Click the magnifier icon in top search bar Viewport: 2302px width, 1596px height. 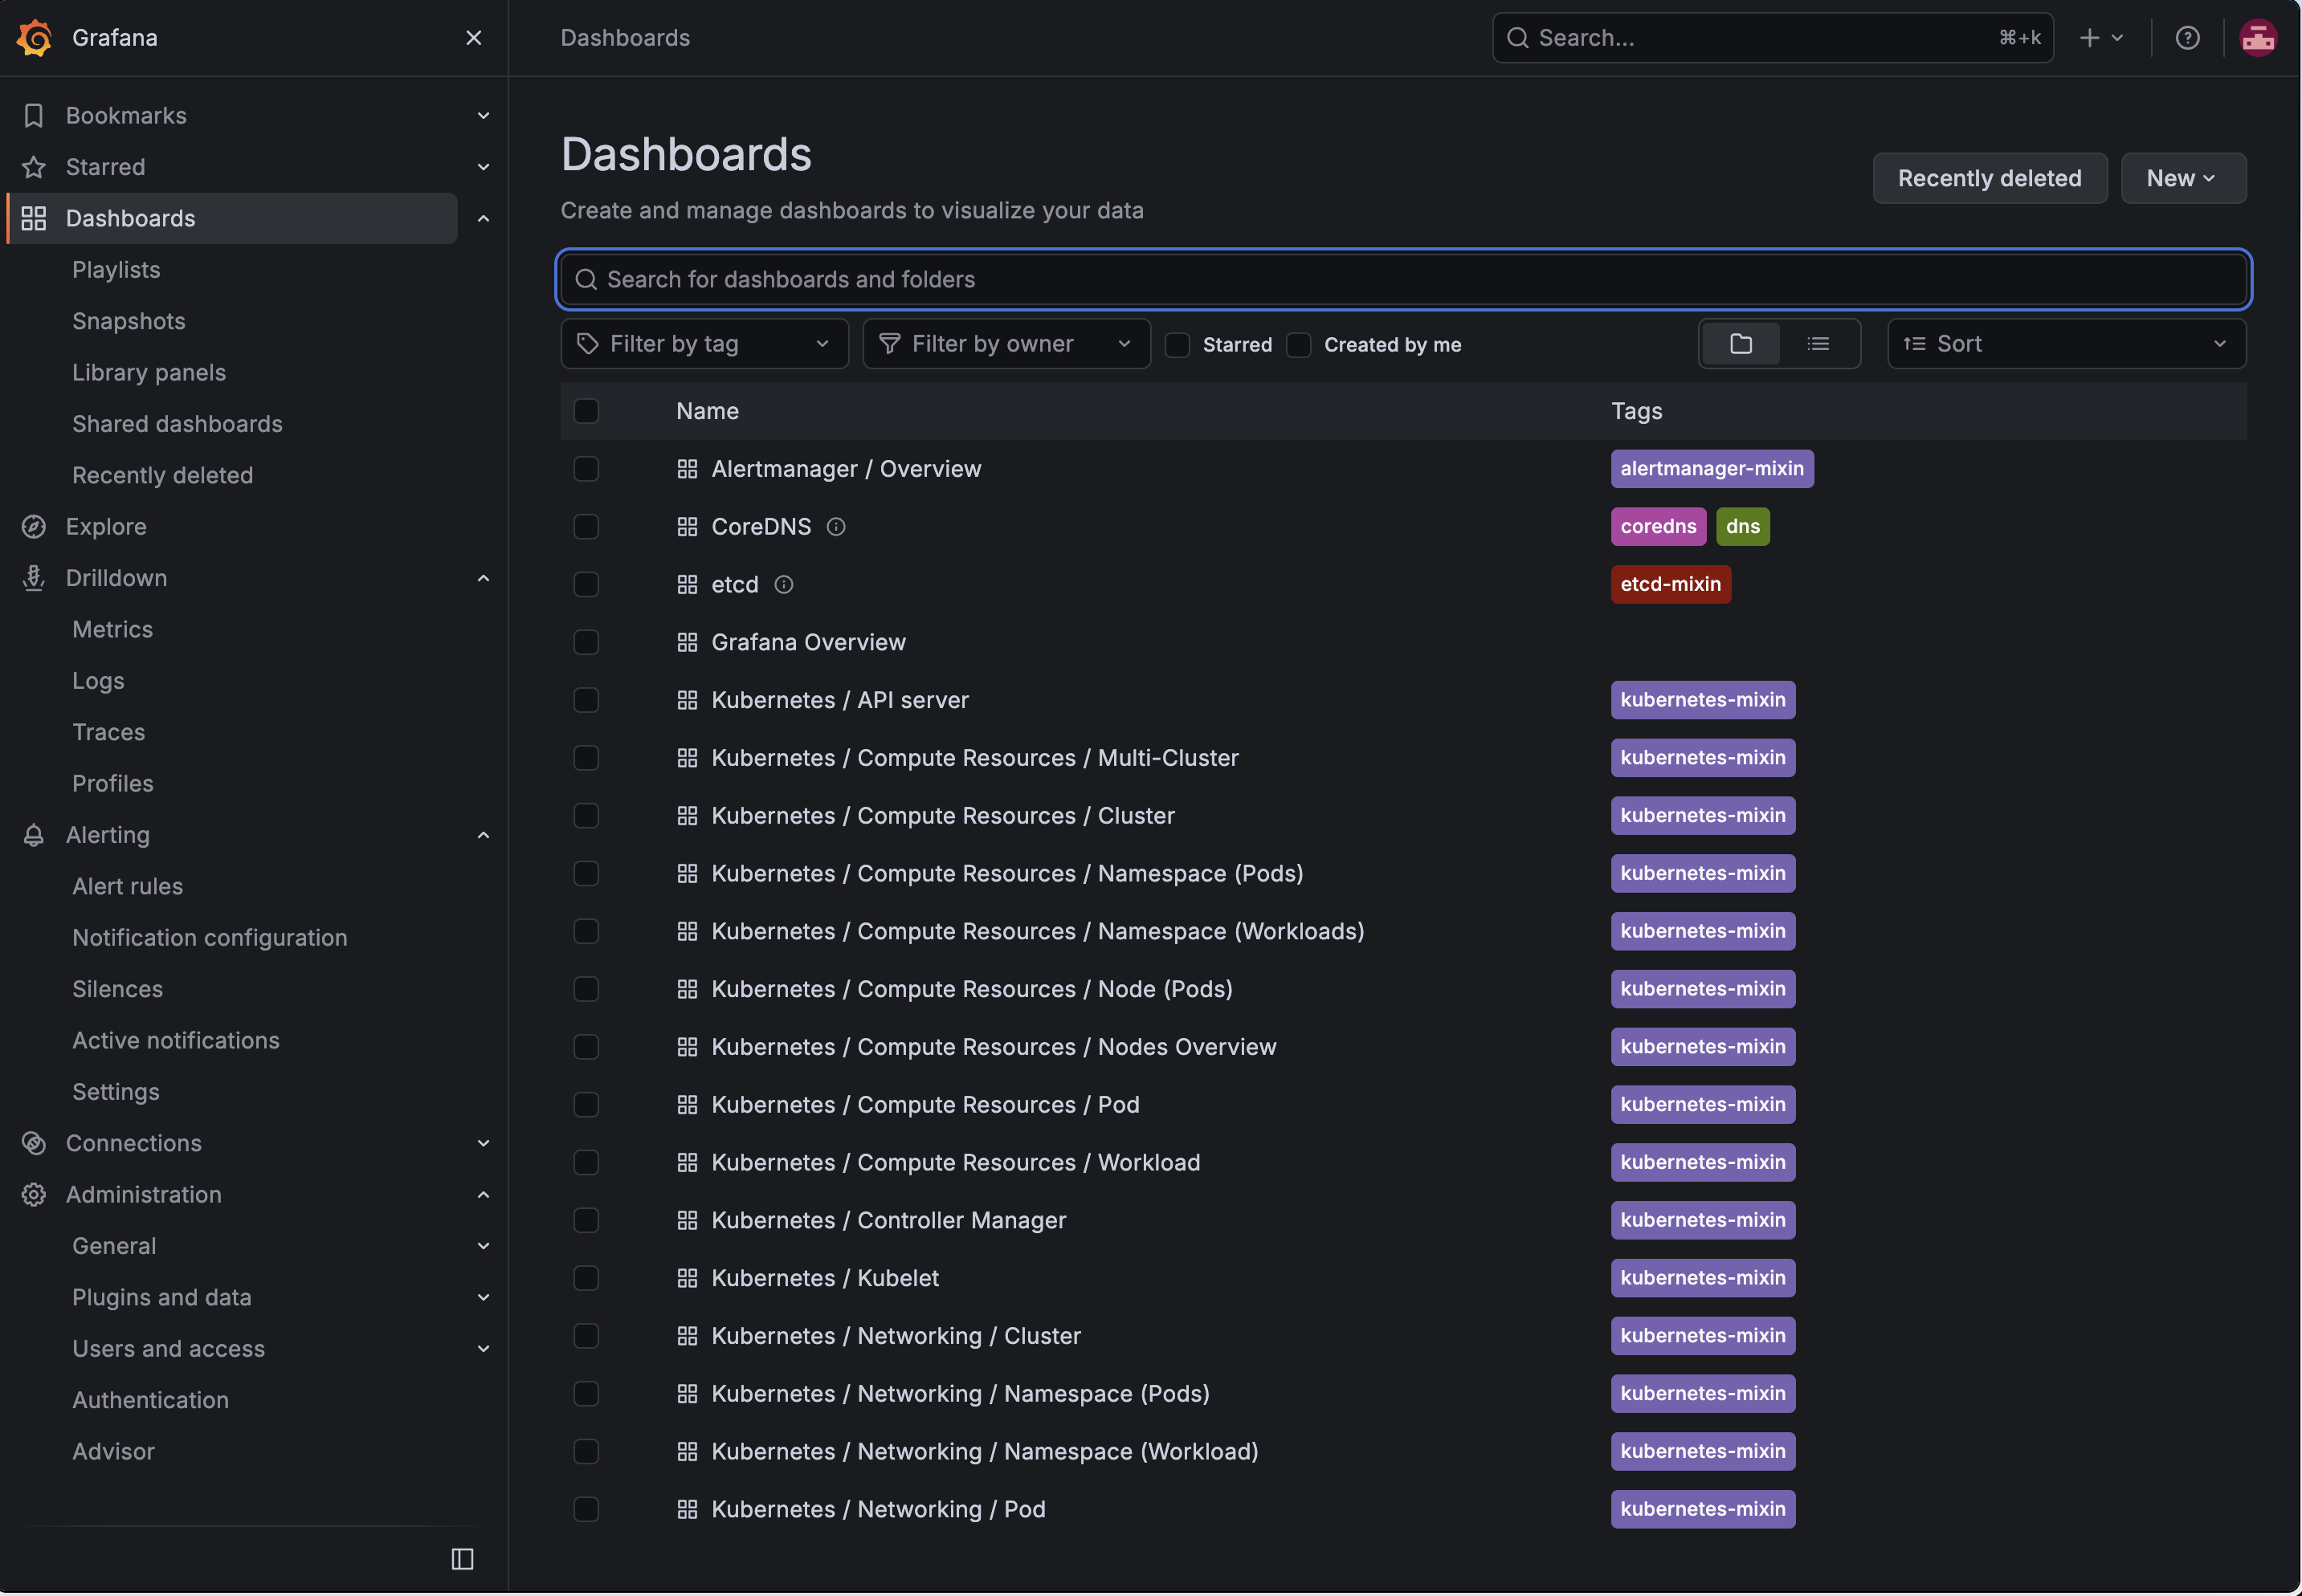click(x=1517, y=38)
